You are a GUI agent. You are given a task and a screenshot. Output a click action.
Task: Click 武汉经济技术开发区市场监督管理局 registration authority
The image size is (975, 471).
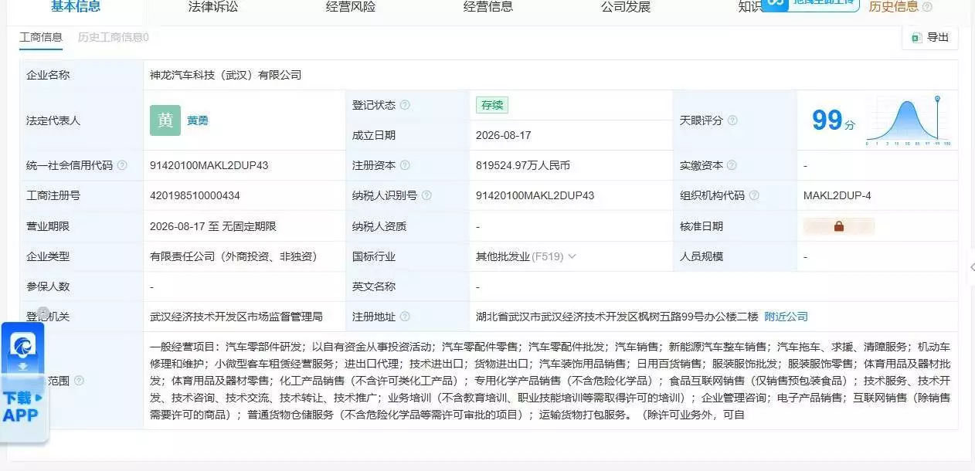point(236,317)
